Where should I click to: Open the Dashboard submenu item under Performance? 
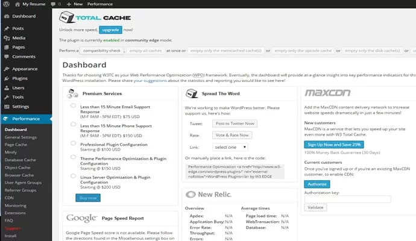tap(16, 130)
